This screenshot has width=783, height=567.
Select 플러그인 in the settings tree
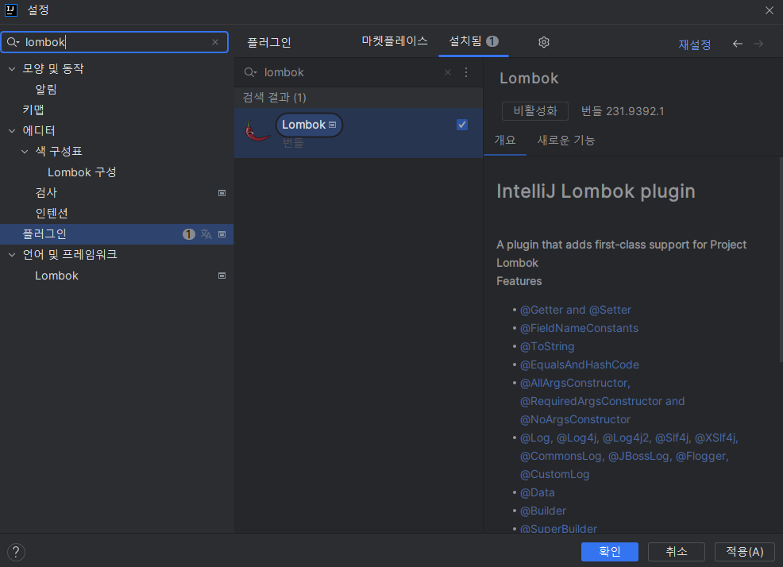click(117, 233)
